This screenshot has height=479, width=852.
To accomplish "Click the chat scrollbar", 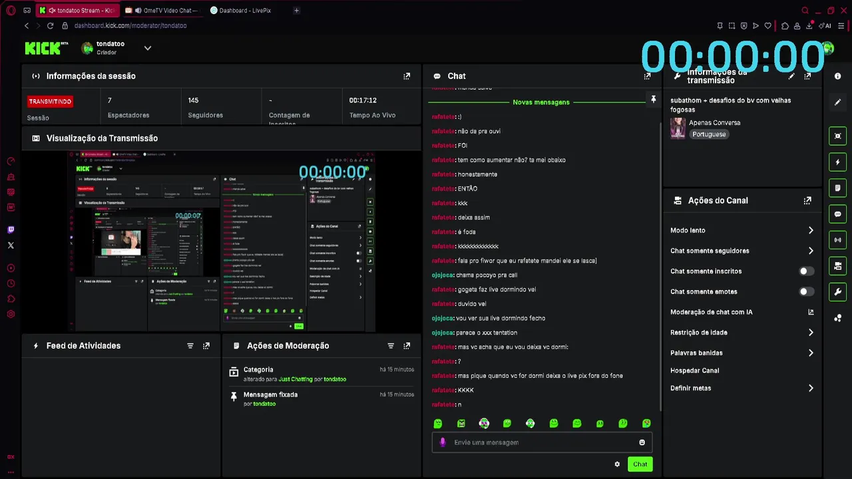I will (660, 266).
